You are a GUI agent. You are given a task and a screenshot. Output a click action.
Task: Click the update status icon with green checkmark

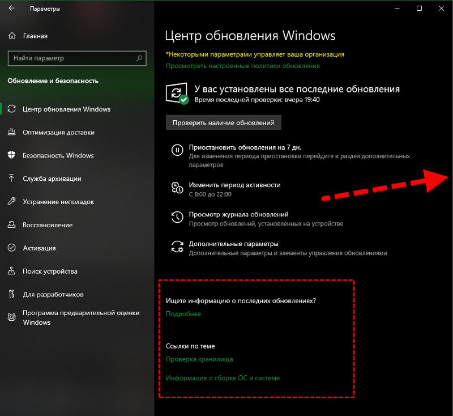pos(177,94)
